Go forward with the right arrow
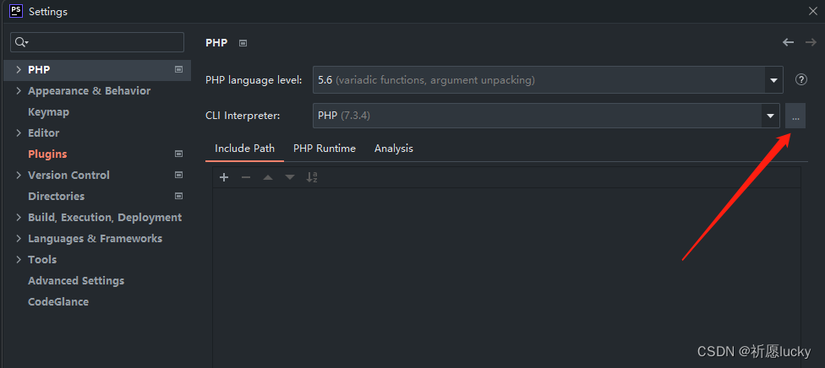 811,42
